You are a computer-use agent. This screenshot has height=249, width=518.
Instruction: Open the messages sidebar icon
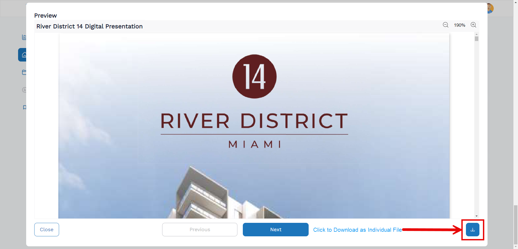24,90
